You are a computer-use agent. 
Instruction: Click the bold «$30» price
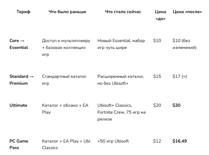click(177, 105)
